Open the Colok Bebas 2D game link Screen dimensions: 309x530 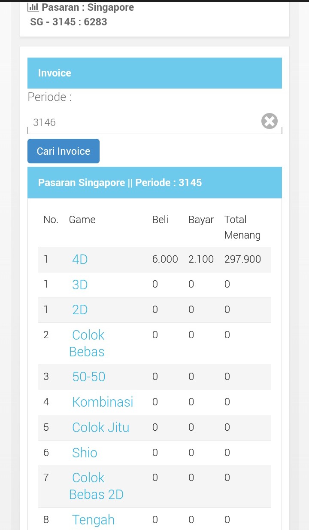(x=96, y=486)
